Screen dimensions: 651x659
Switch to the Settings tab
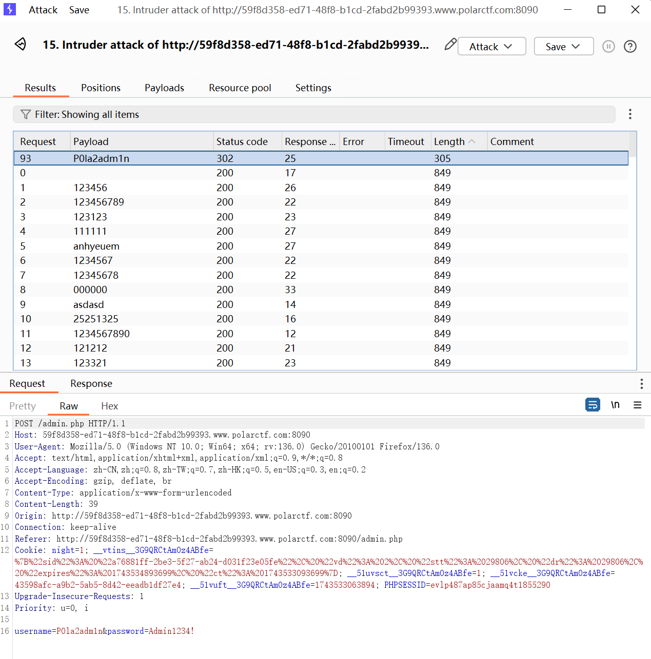coord(313,88)
